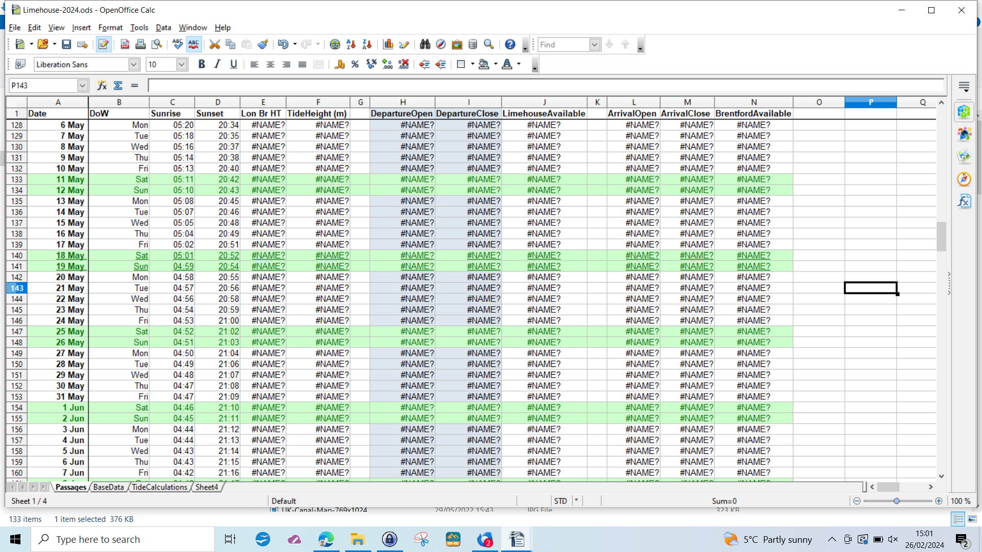Open the Function Wizard icon
This screenshot has width=982, height=552.
102,85
